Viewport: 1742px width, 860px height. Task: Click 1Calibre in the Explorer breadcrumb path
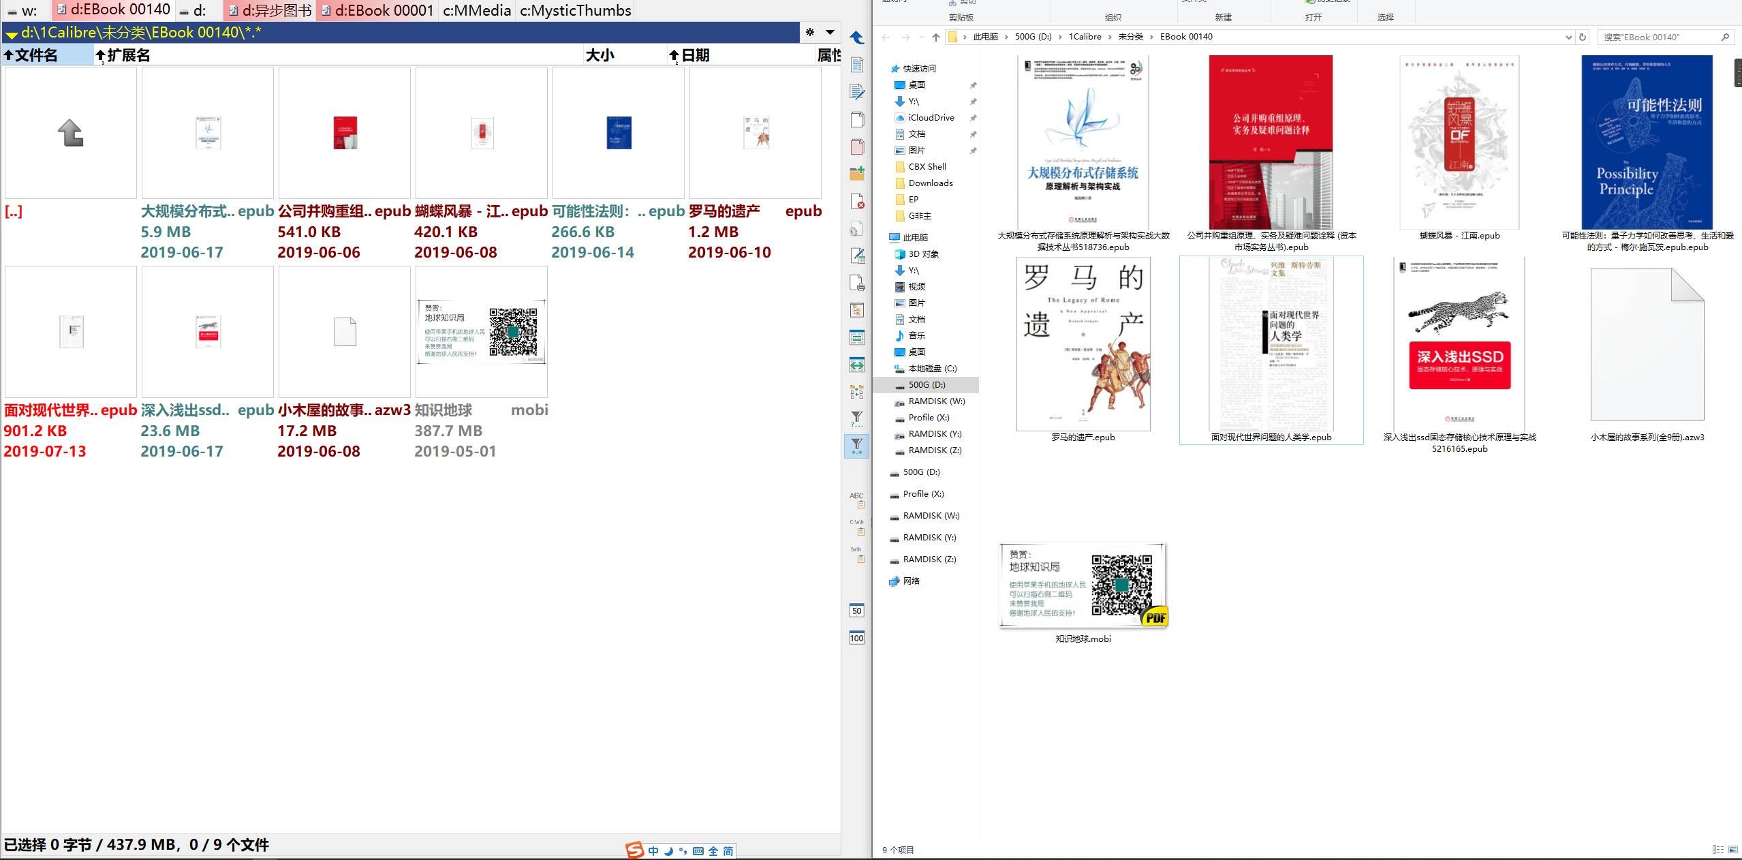point(1085,37)
